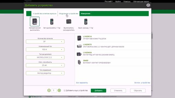Click the LV429070 Micrologic product thumbnail
Screen dimensions: 175x98
coord(79,46)
